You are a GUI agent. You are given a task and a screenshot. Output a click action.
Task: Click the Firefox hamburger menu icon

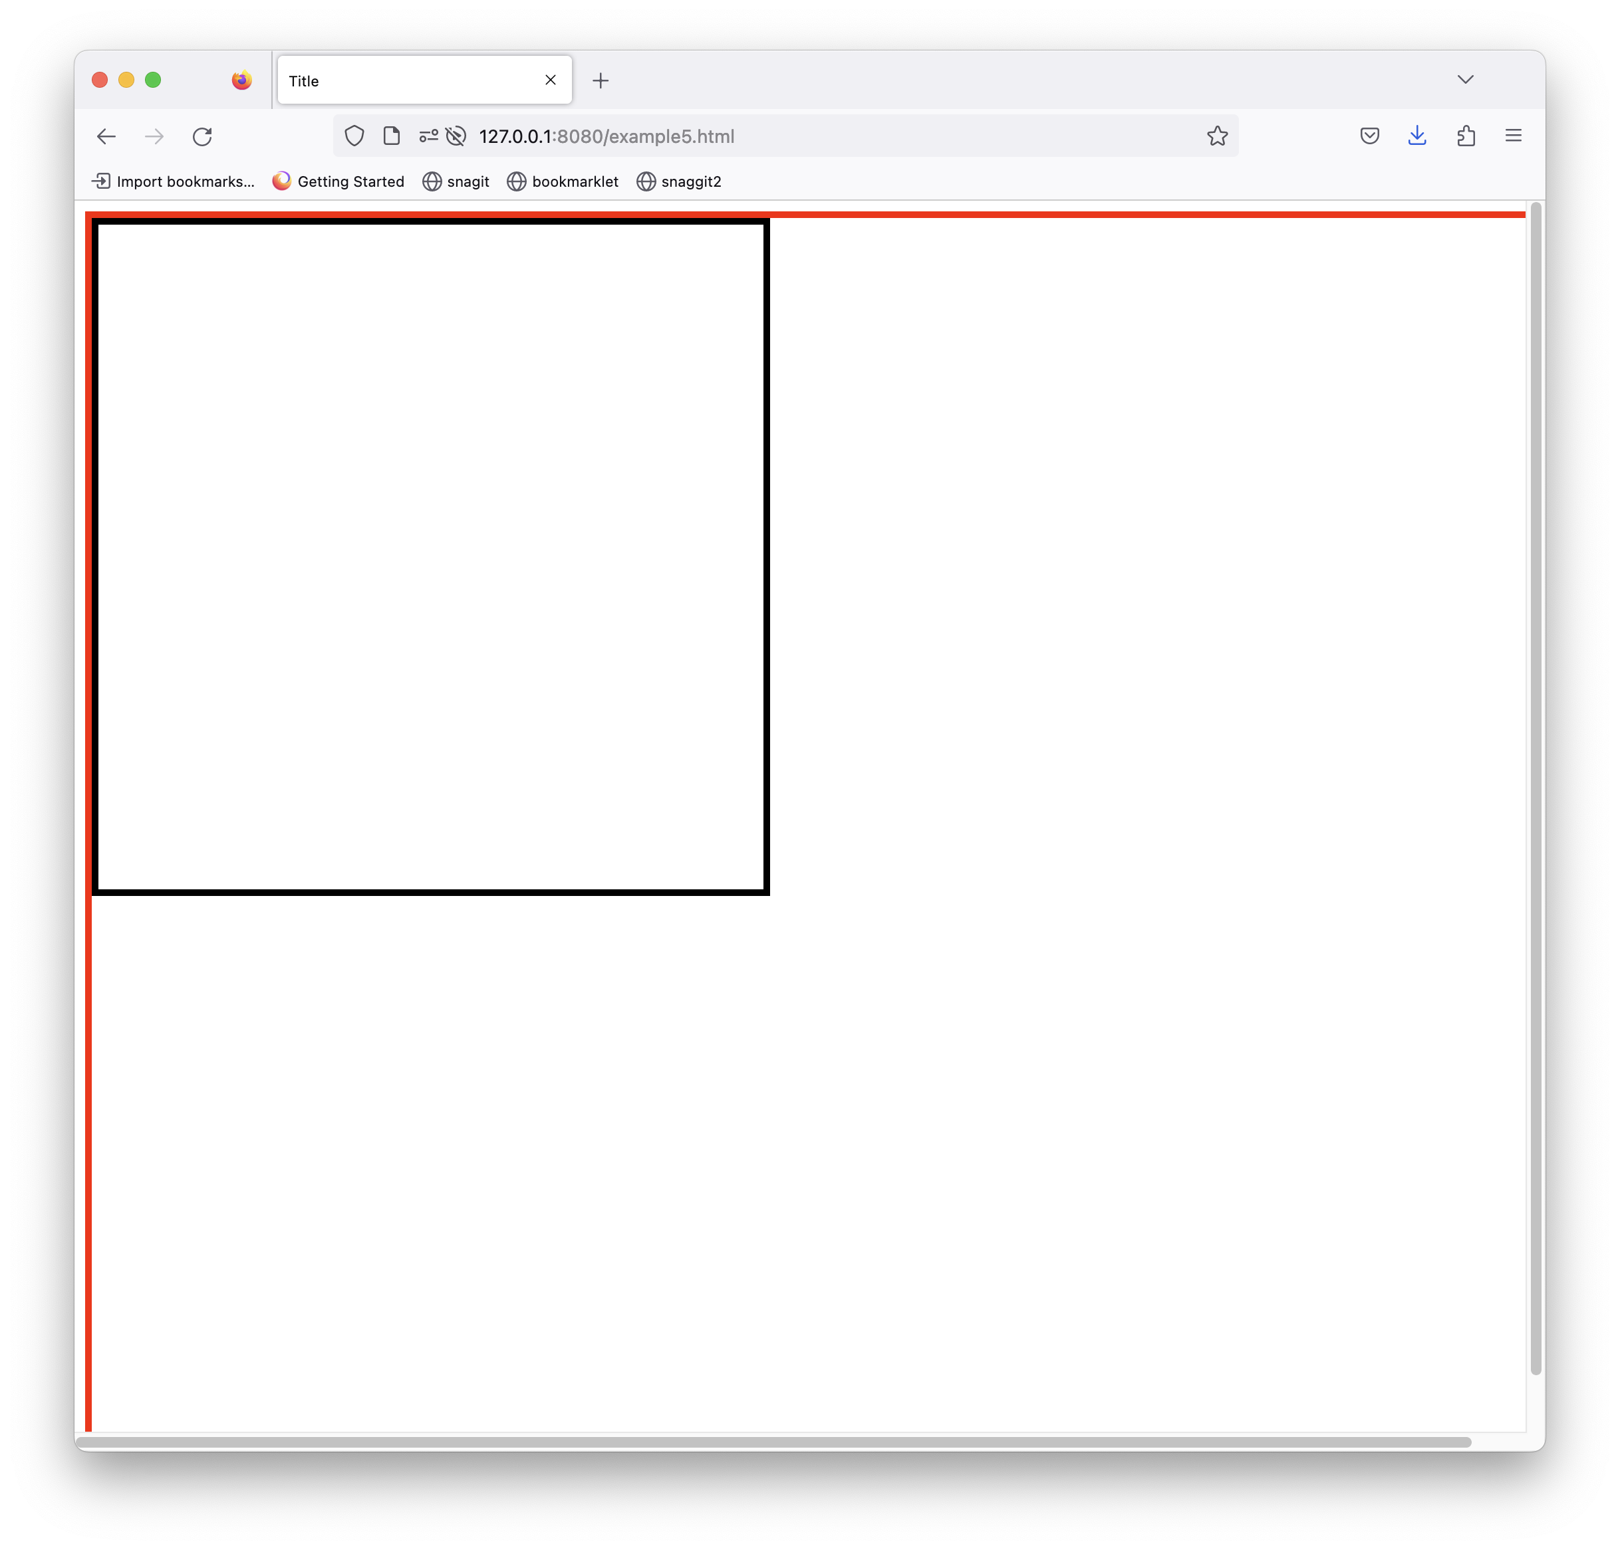pyautogui.click(x=1513, y=136)
